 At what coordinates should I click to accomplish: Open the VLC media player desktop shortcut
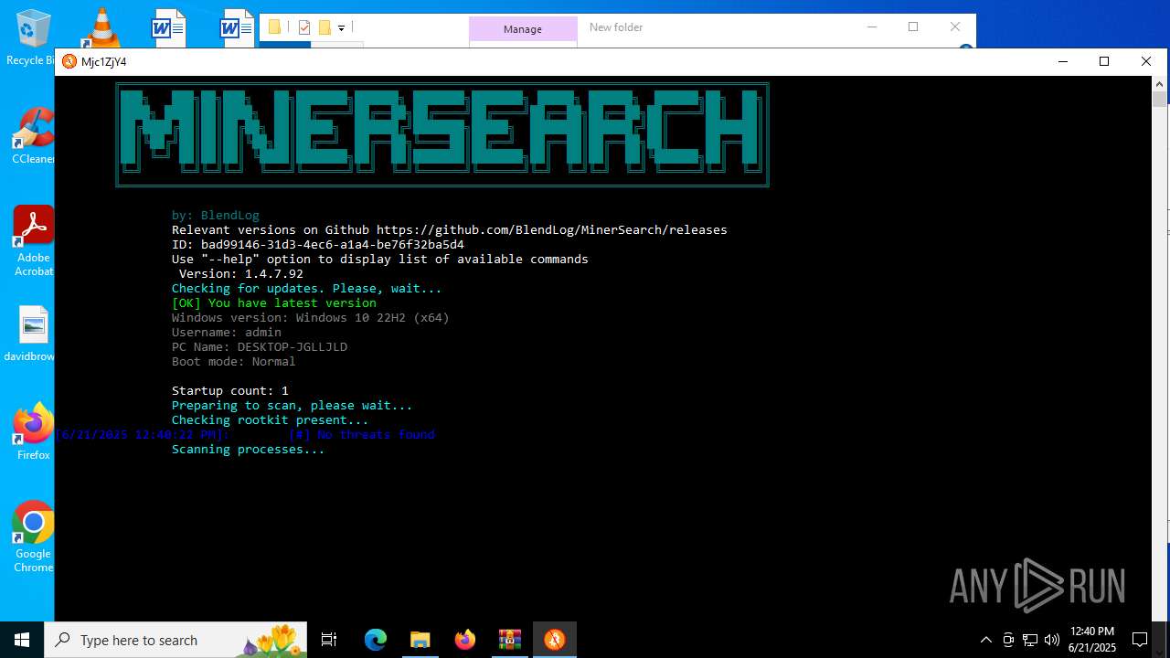(x=102, y=27)
